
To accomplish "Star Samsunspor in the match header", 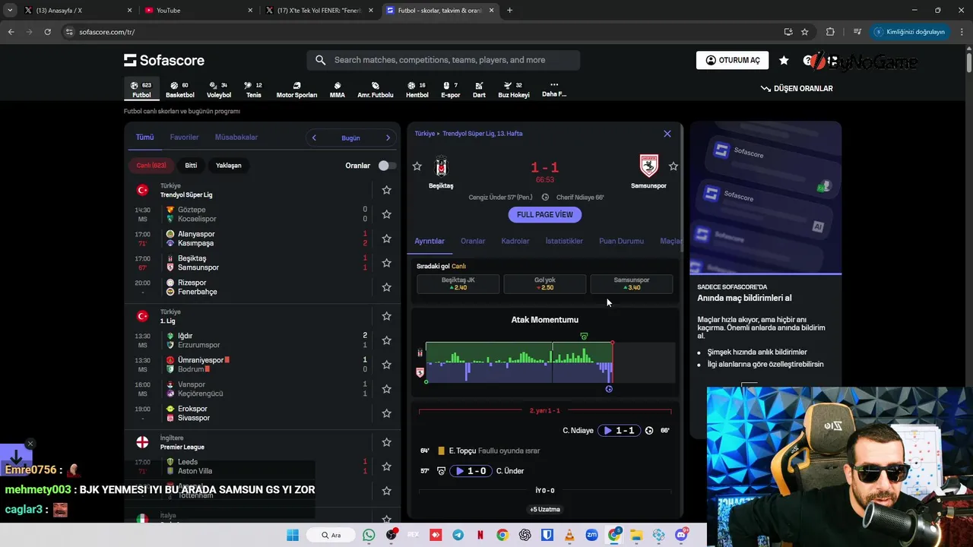I will click(x=673, y=166).
